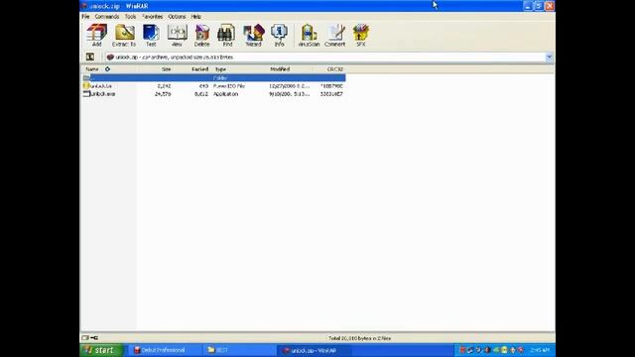The height and width of the screenshot is (357, 635).
Task: Click the total bytes status bar text
Action: tap(359, 338)
